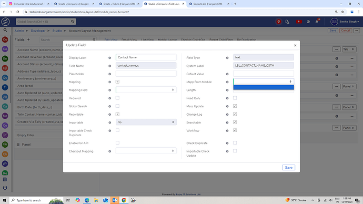Click the Save button in dialog
The width and height of the screenshot is (363, 204).
[288, 167]
